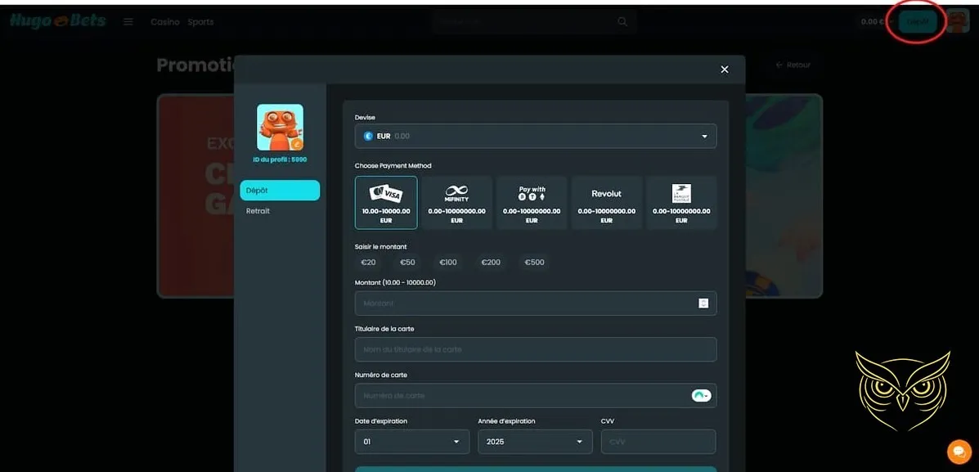Click the Dépôt button in the sidebar

(280, 189)
